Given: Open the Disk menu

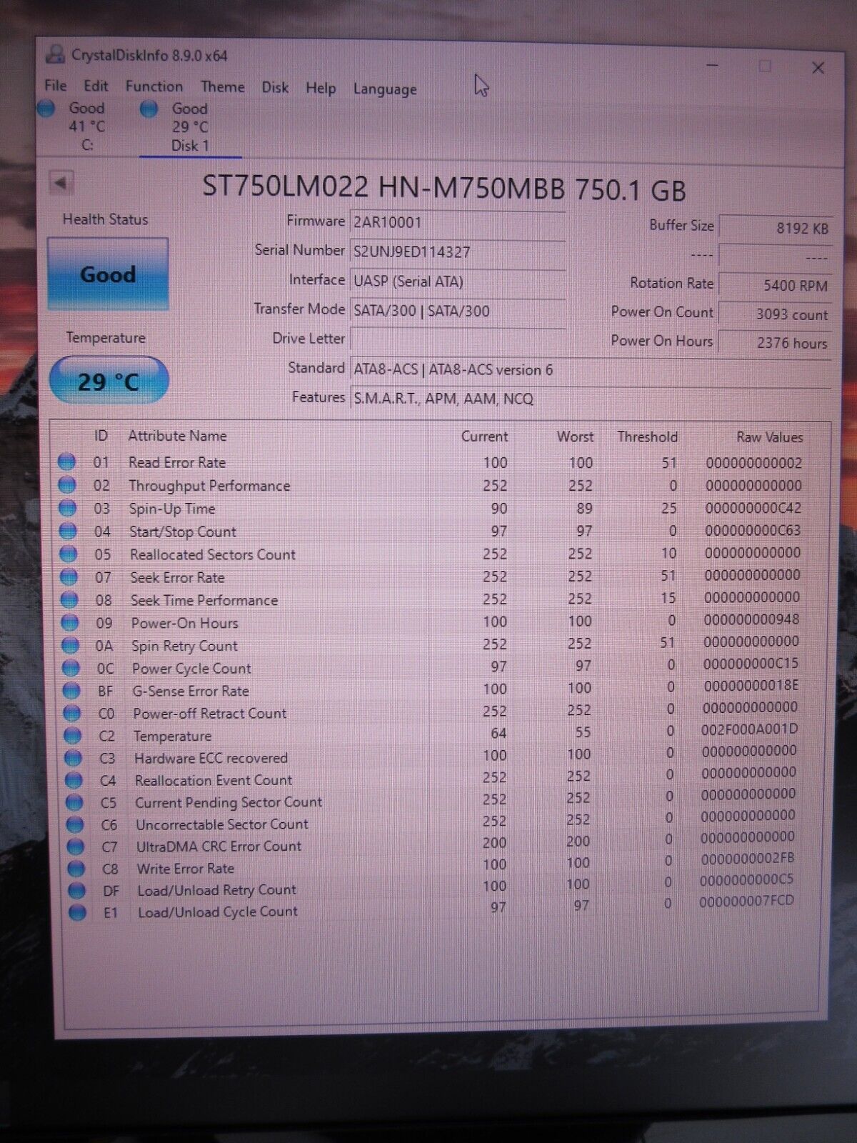Looking at the screenshot, I should click(275, 88).
